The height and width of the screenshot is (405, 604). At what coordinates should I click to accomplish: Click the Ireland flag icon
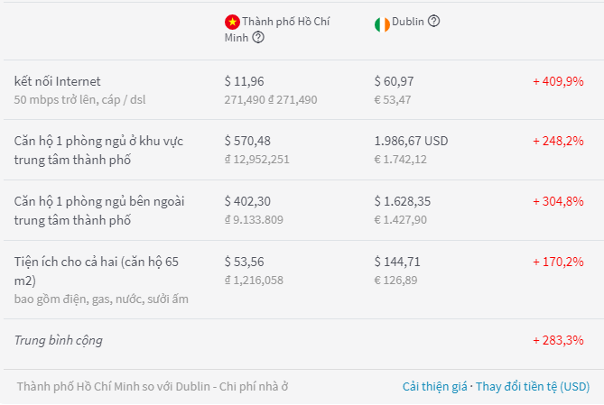382,24
